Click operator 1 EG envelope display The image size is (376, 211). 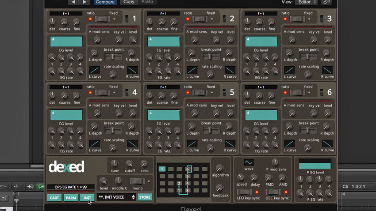tap(66, 41)
